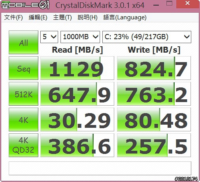The height and width of the screenshot is (182, 200).
Task: Expand the drive selector C: 23%
Action: (147, 37)
